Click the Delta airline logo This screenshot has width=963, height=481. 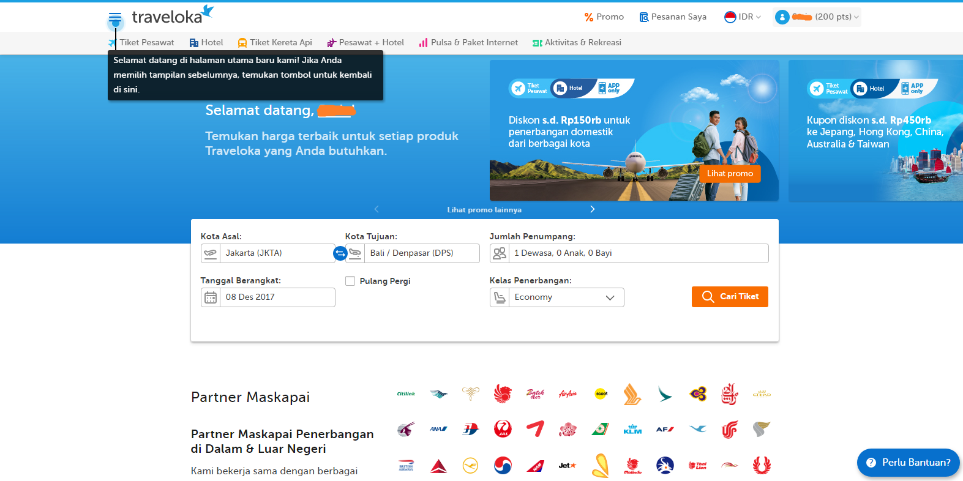click(x=438, y=466)
